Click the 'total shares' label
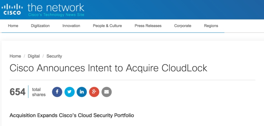Image resolution: width=264 pixels, height=126 pixels. point(39,92)
